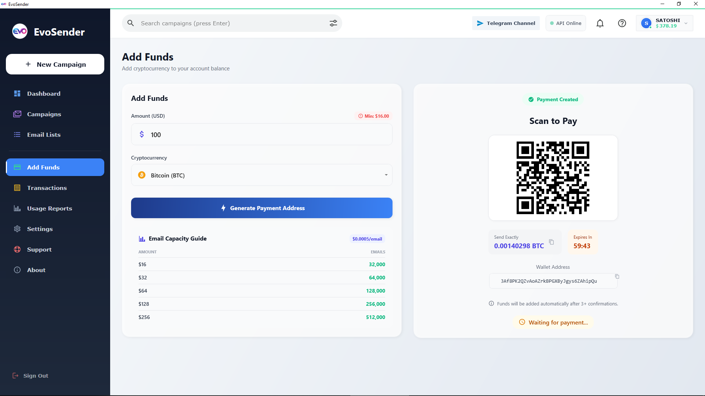Open Telegram Channel link
This screenshot has width=705, height=396.
pyautogui.click(x=506, y=23)
